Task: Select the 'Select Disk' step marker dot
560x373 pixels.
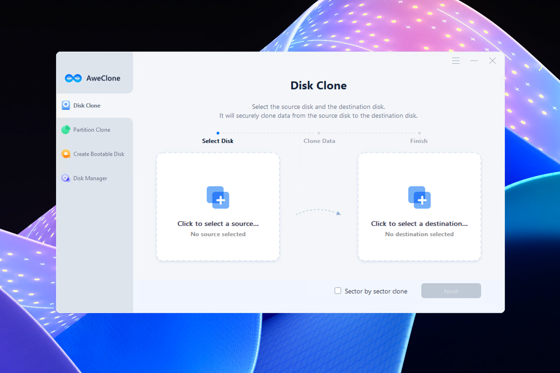Action: coord(218,133)
